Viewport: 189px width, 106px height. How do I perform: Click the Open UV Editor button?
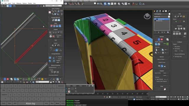162,59
